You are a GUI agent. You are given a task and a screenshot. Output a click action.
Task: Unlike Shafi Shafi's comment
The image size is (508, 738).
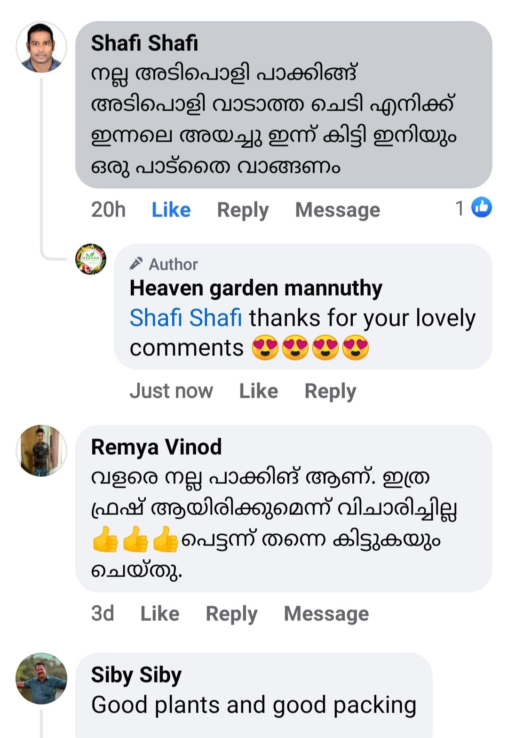point(171,210)
